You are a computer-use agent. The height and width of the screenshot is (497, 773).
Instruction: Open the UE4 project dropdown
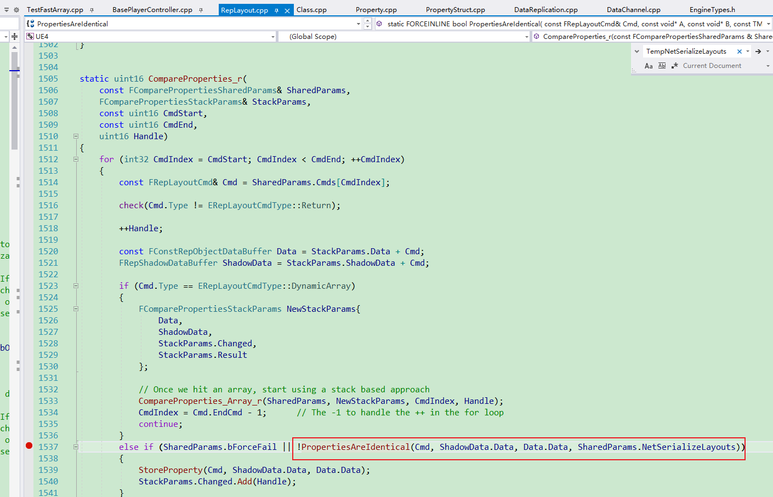(x=272, y=37)
